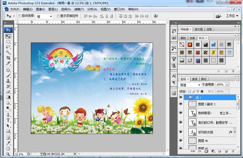The width and height of the screenshot is (243, 158).
Task: Select the History Brush tool
Action: point(8,86)
